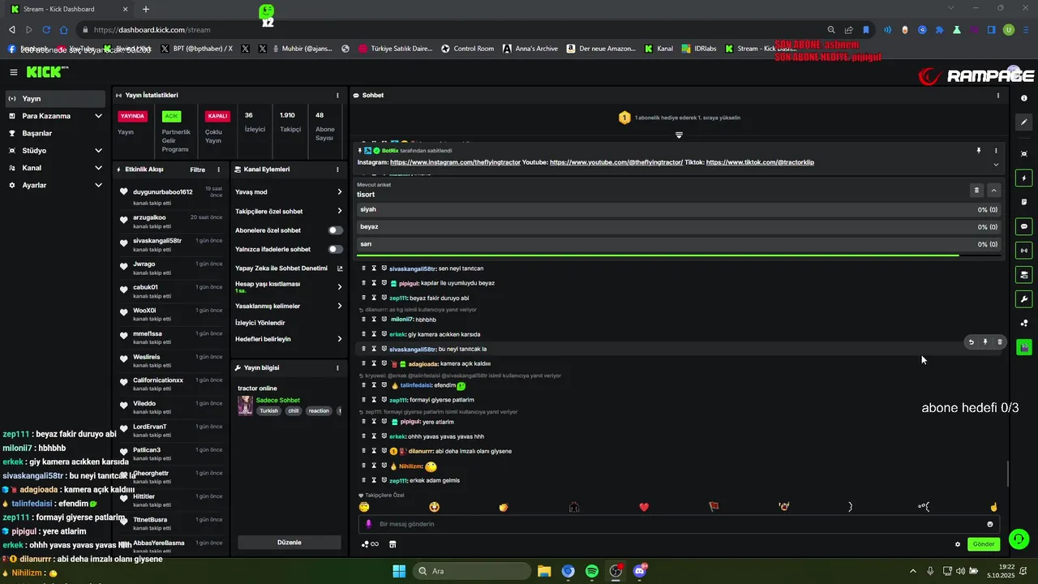Open File Explorer from the taskbar
Image resolution: width=1038 pixels, height=584 pixels.
[544, 571]
